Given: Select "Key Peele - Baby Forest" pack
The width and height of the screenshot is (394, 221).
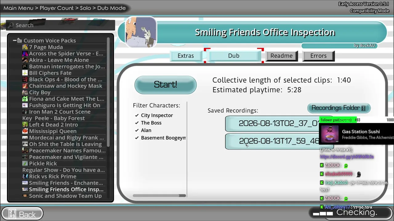Looking at the screenshot, I should click(x=54, y=118).
